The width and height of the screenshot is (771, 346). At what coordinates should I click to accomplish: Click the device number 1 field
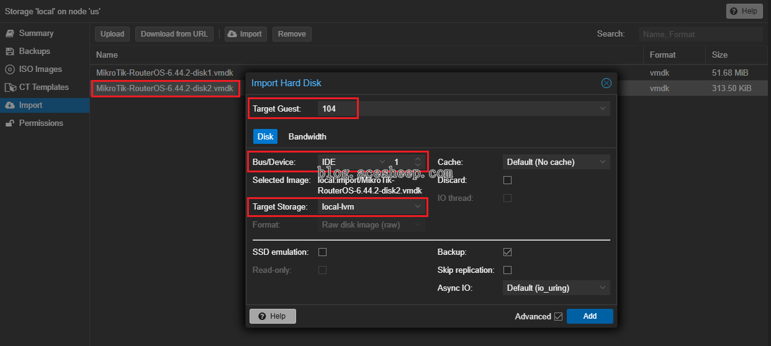click(402, 162)
